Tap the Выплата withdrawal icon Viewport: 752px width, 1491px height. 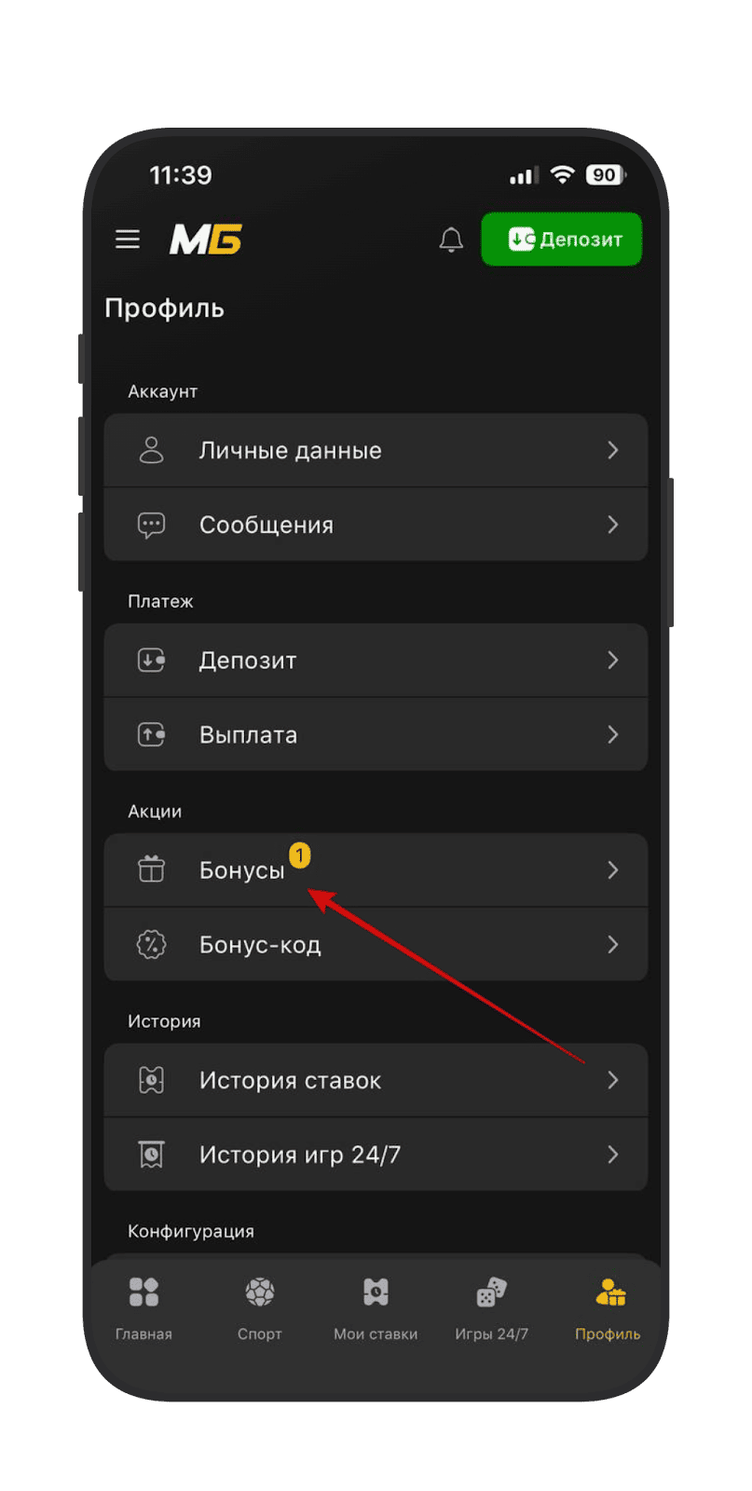point(151,735)
